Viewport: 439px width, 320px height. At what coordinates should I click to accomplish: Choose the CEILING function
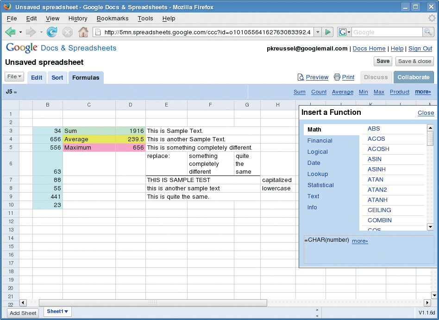click(379, 210)
